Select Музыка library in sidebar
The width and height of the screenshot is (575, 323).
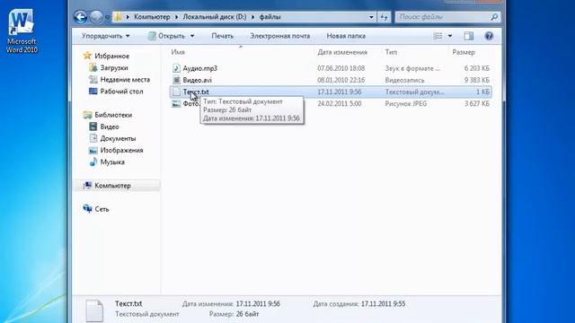112,161
